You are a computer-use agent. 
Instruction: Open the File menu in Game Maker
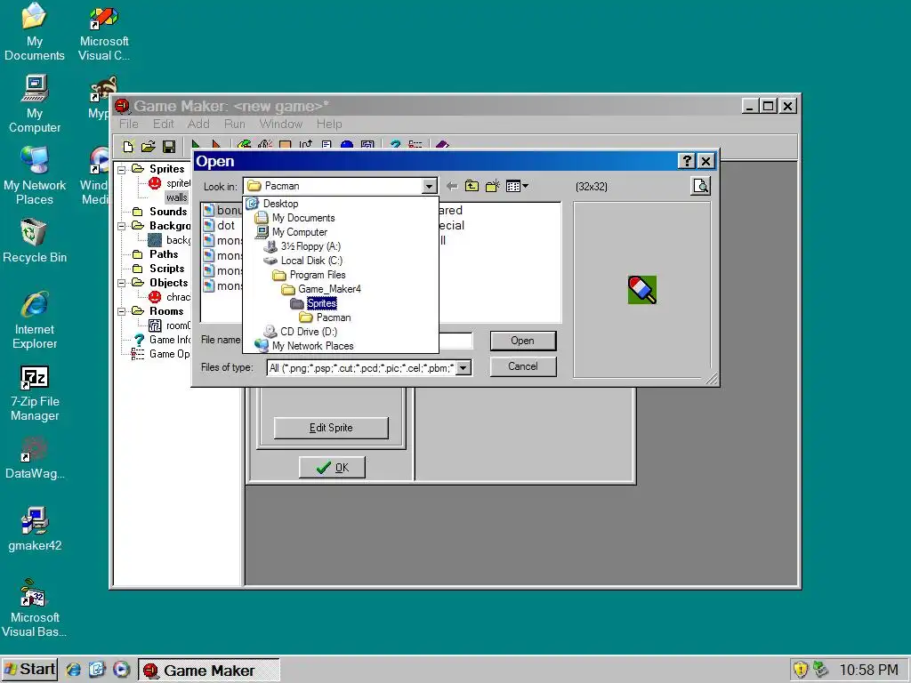(x=128, y=125)
